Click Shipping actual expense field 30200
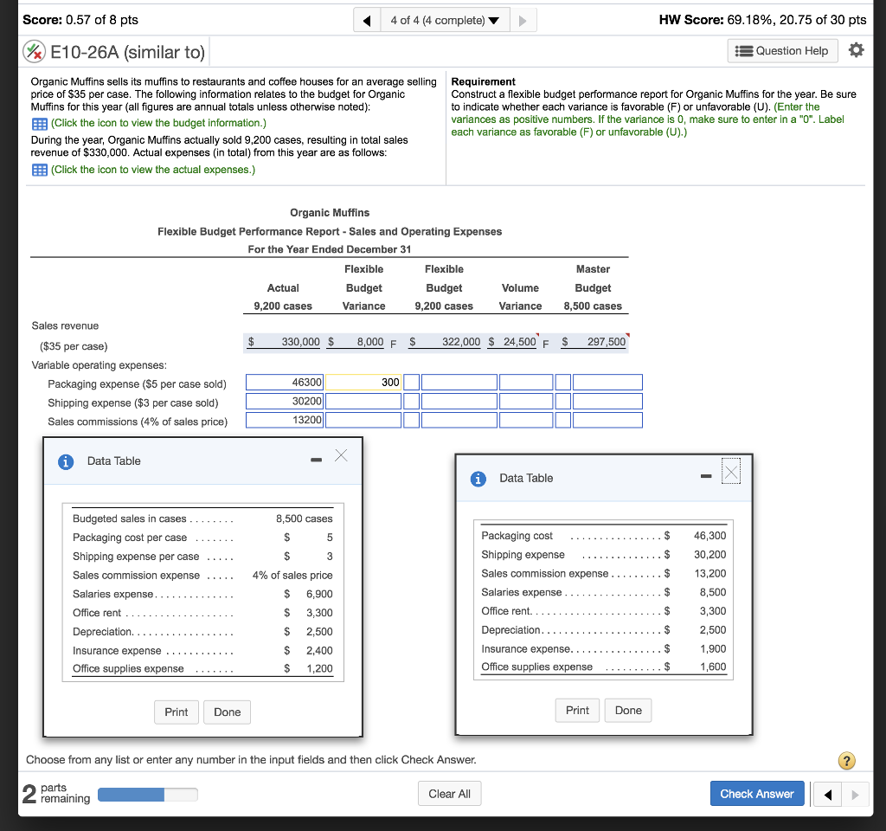 pos(285,402)
